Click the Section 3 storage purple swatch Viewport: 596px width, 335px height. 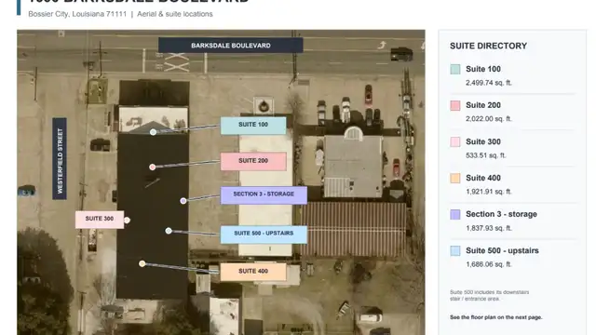(x=455, y=214)
